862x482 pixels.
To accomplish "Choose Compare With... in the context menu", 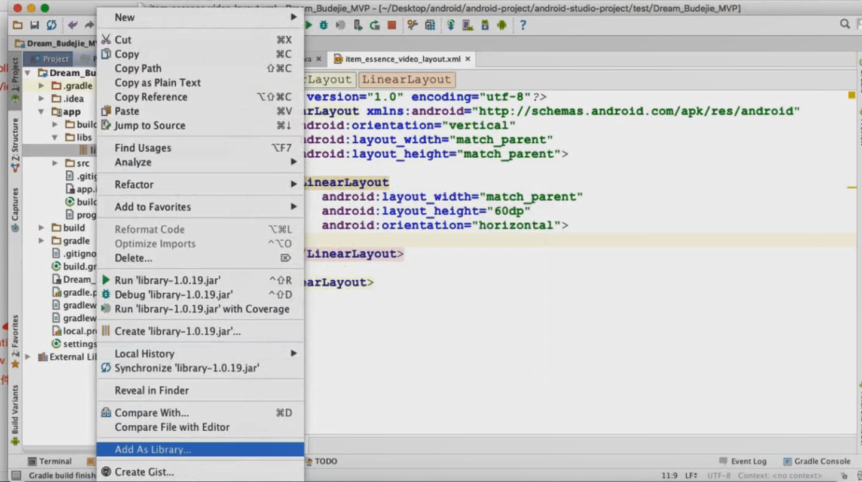I will tap(200, 413).
